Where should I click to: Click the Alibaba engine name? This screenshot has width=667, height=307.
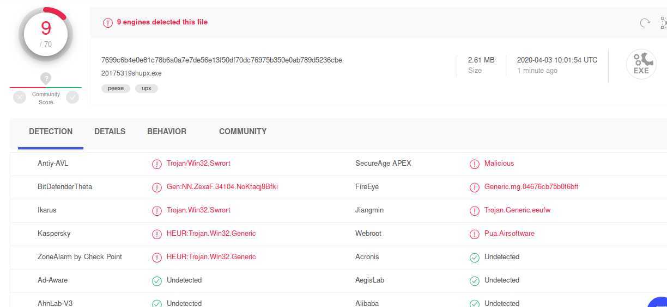tap(367, 303)
